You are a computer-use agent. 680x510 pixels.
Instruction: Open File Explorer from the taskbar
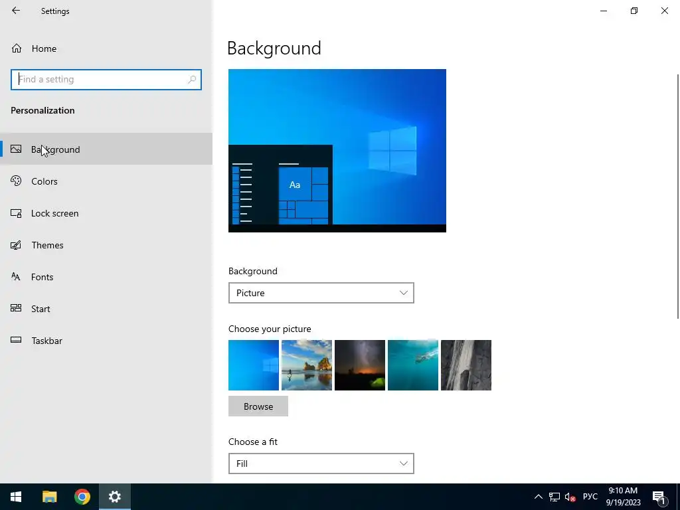click(x=49, y=497)
